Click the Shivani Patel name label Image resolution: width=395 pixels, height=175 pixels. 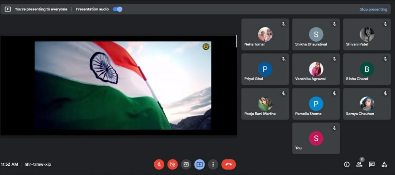click(357, 44)
